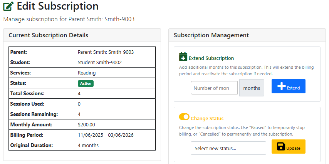Click the '4 months' Original Duration value
The image size is (329, 164).
click(88, 145)
